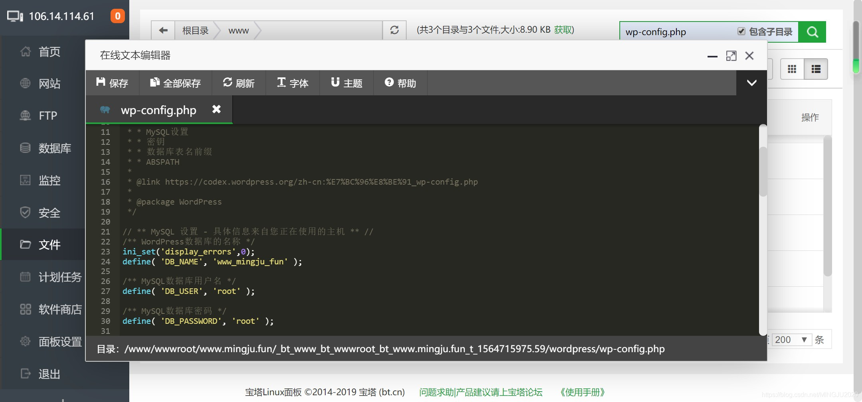Image resolution: width=862 pixels, height=402 pixels.
Task: Open the 200 items per page dropdown
Action: [x=792, y=339]
